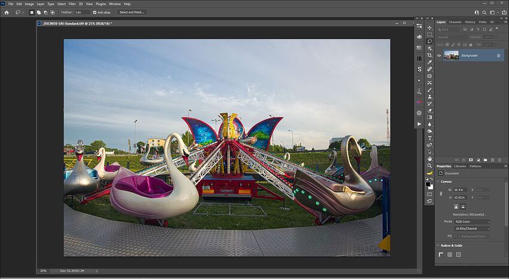
Task: Click the trash icon to delete layer
Action: click(x=498, y=160)
